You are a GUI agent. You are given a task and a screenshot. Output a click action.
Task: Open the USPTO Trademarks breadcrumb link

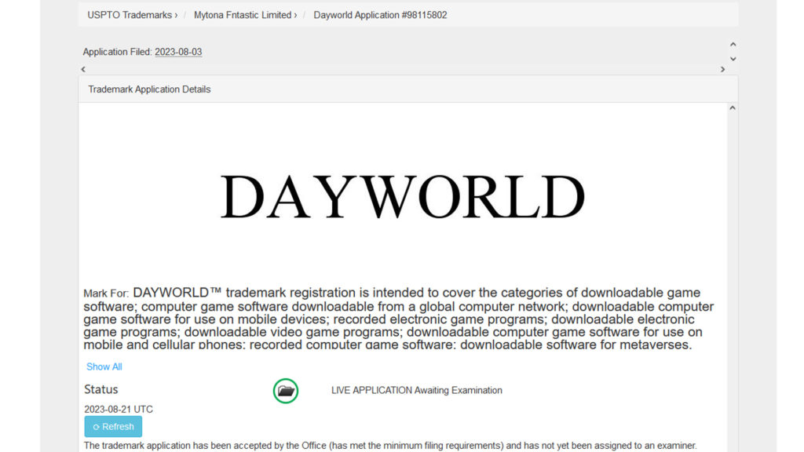click(x=132, y=15)
